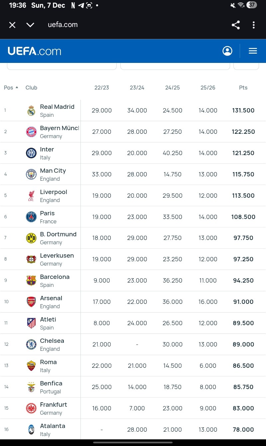Expand the browser tab dropdown chevron
This screenshot has width=266, height=446.
point(30,25)
